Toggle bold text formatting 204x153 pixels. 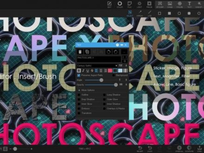pos(79,71)
